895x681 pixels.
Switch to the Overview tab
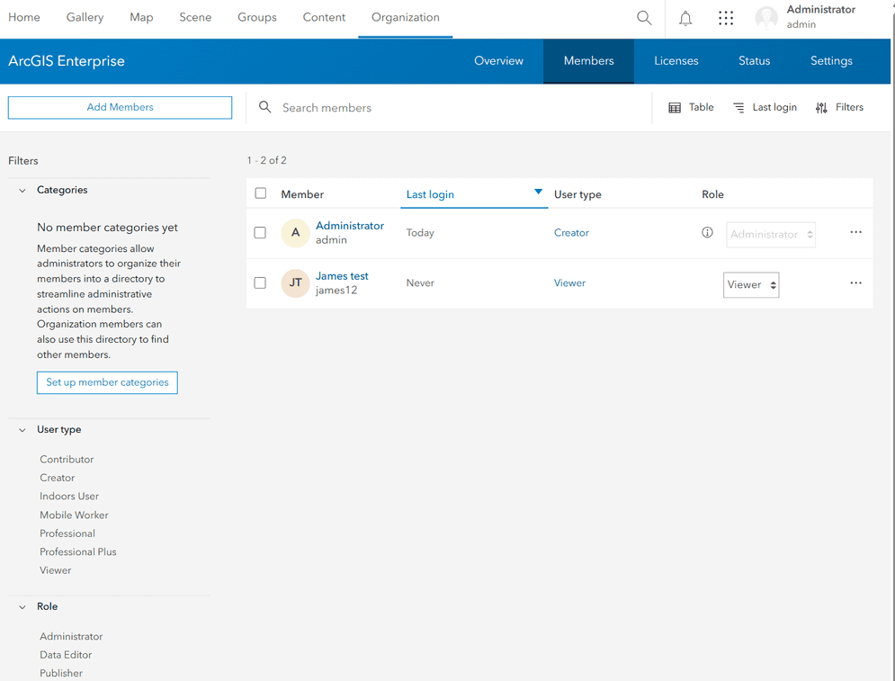499,61
